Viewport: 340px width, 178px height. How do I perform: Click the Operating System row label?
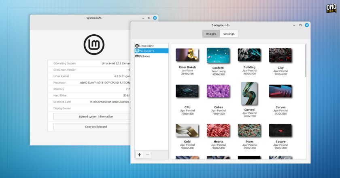[64, 63]
